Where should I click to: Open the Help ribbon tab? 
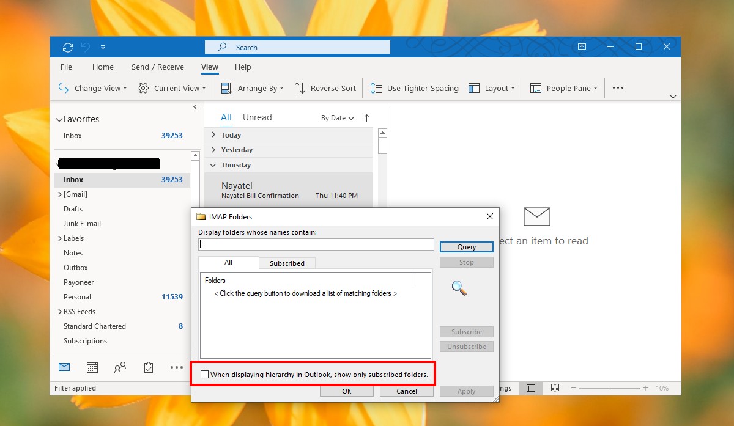click(x=243, y=67)
